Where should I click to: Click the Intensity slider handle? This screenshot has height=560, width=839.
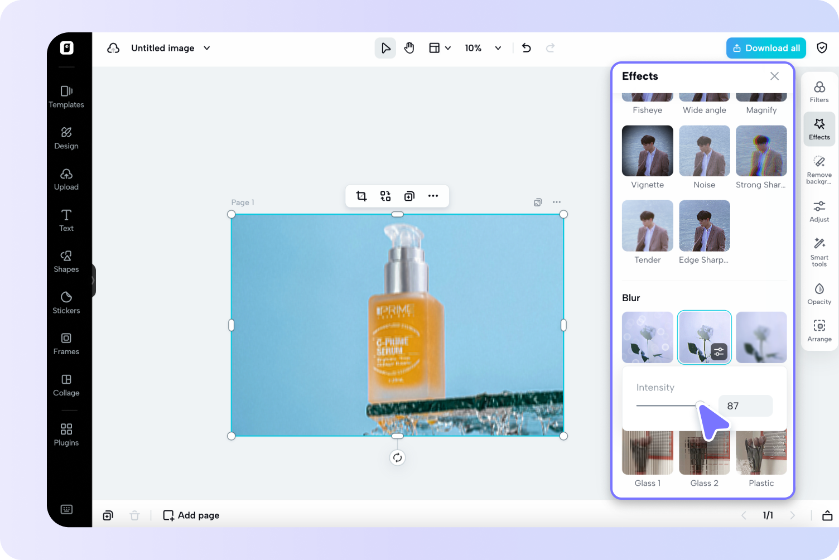pos(700,405)
